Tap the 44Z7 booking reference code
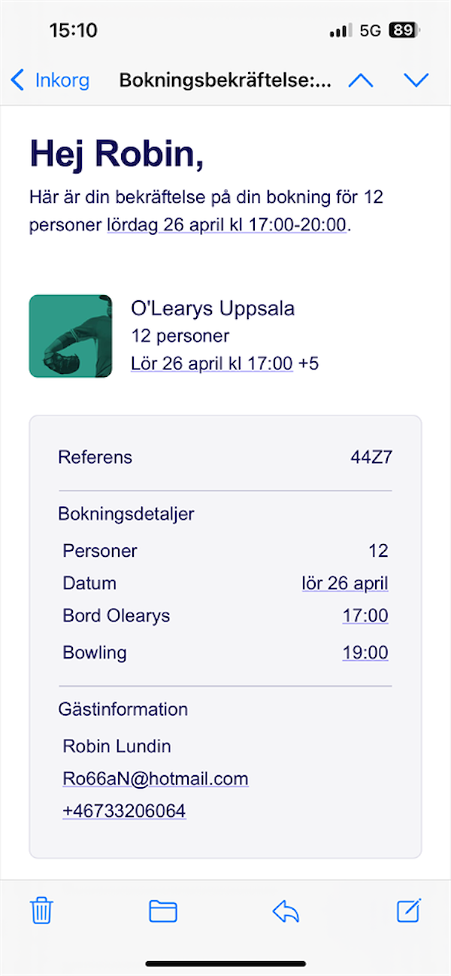The height and width of the screenshot is (976, 451). (x=371, y=457)
